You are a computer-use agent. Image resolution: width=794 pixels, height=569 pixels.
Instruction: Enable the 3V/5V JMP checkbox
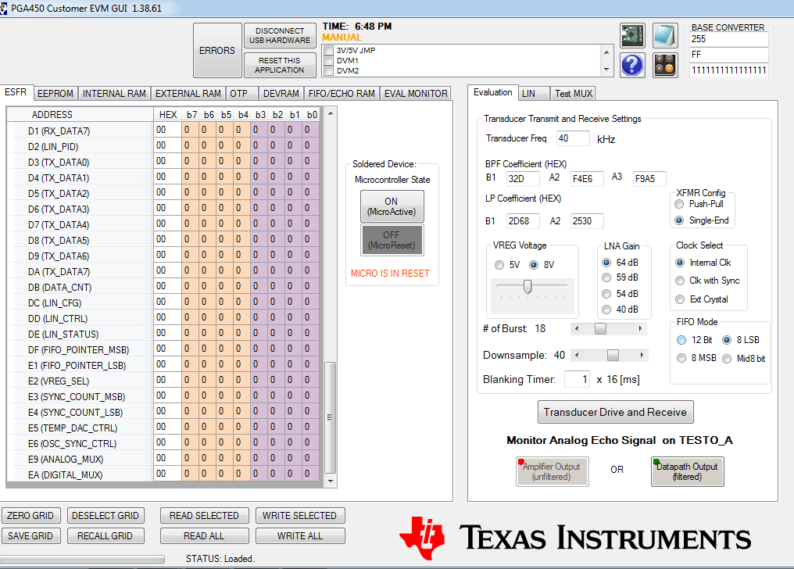329,51
